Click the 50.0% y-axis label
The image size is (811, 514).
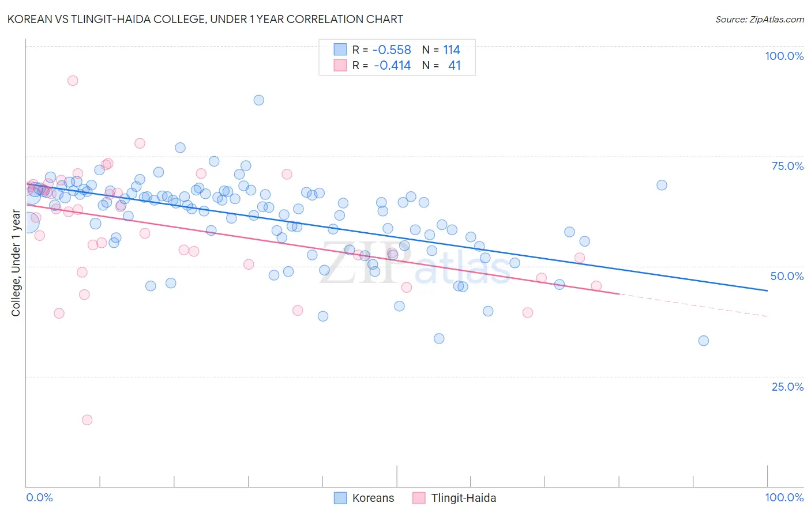787,276
